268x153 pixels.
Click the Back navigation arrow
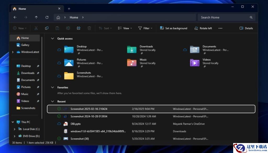(15, 18)
